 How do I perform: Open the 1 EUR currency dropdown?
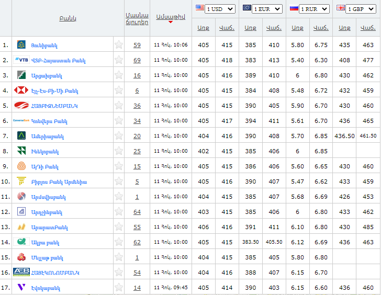pos(267,9)
